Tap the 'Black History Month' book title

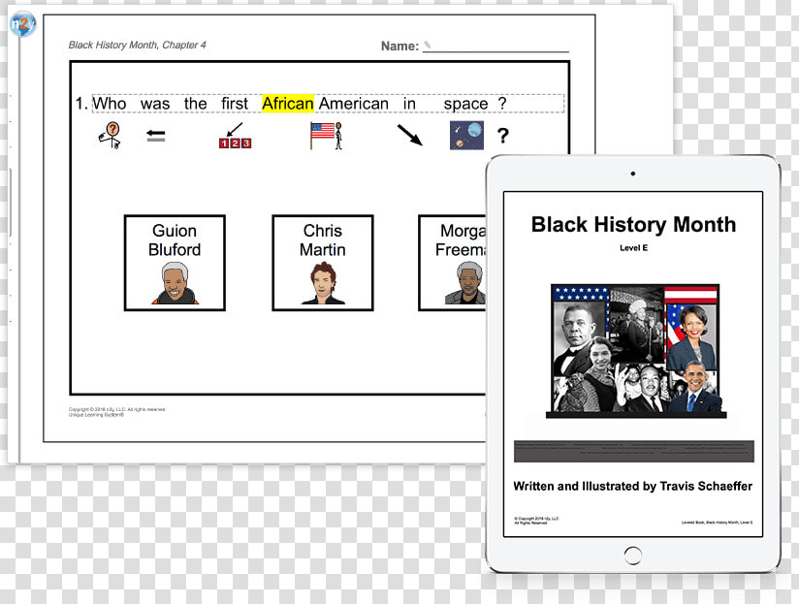[633, 225]
